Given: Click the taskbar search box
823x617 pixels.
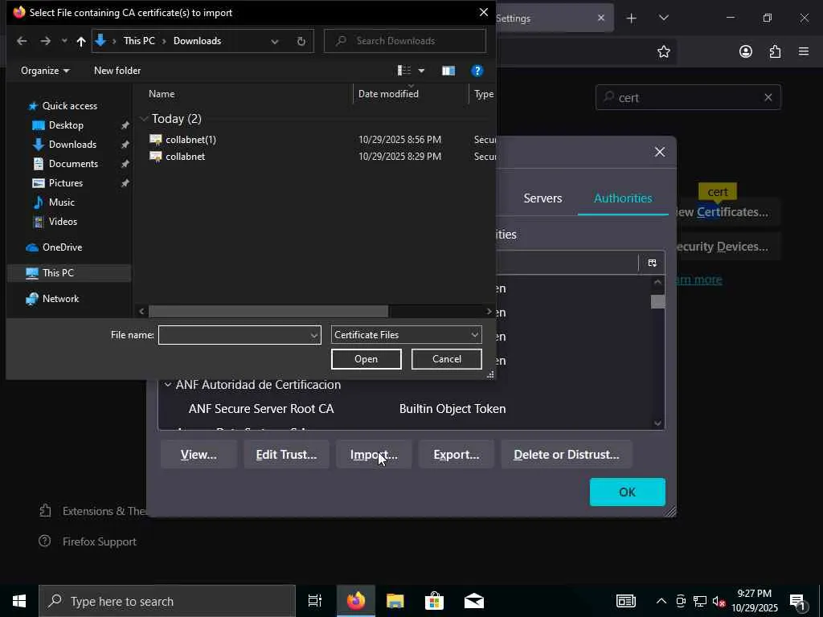Looking at the screenshot, I should click(x=167, y=601).
